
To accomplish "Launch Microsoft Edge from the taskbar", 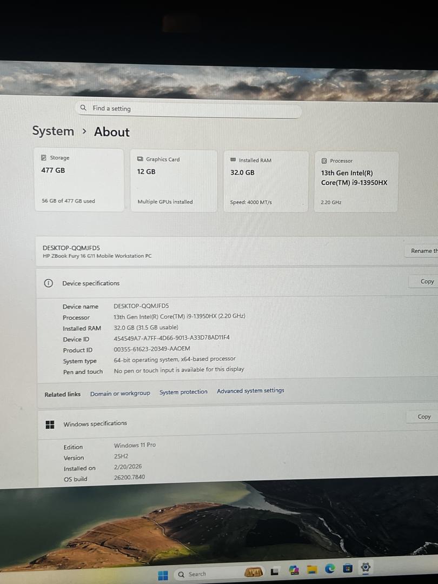I will (x=330, y=568).
